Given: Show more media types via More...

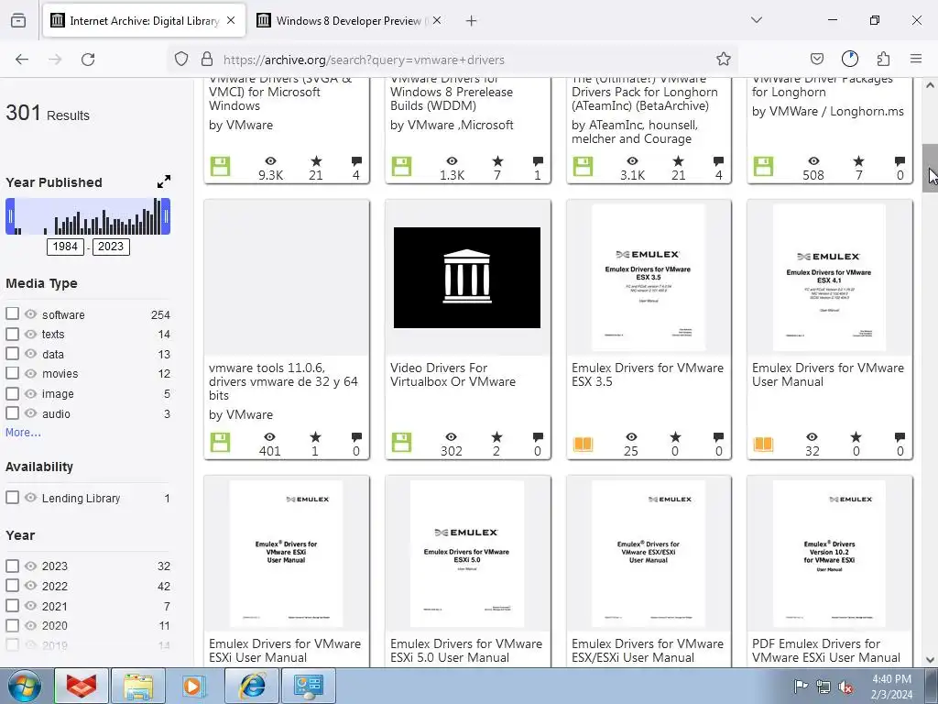Looking at the screenshot, I should coord(23,433).
